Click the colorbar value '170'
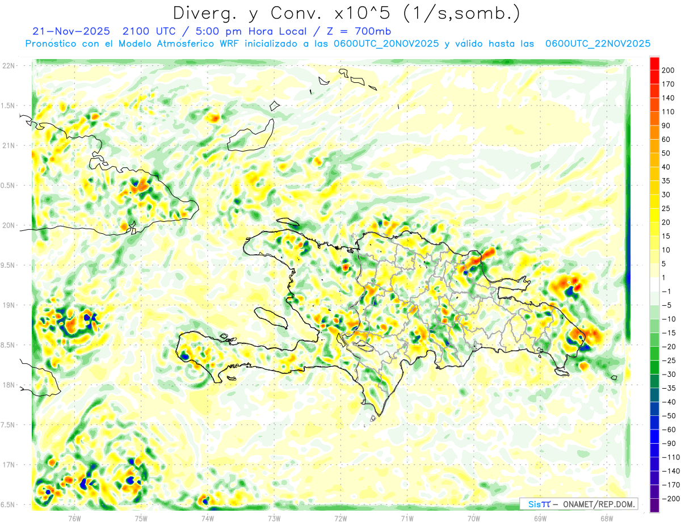 667,84
